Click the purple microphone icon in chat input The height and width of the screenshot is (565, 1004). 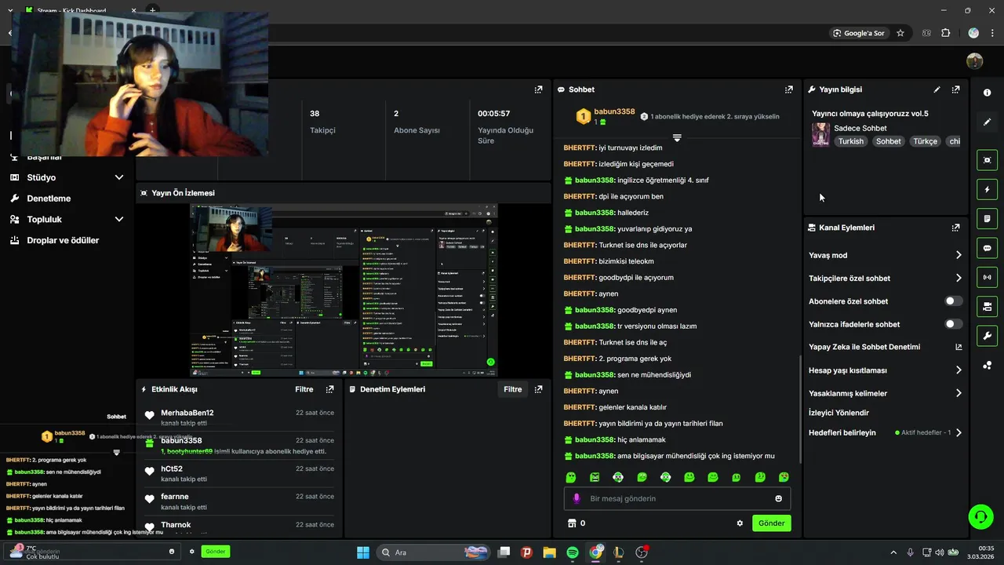click(x=577, y=498)
